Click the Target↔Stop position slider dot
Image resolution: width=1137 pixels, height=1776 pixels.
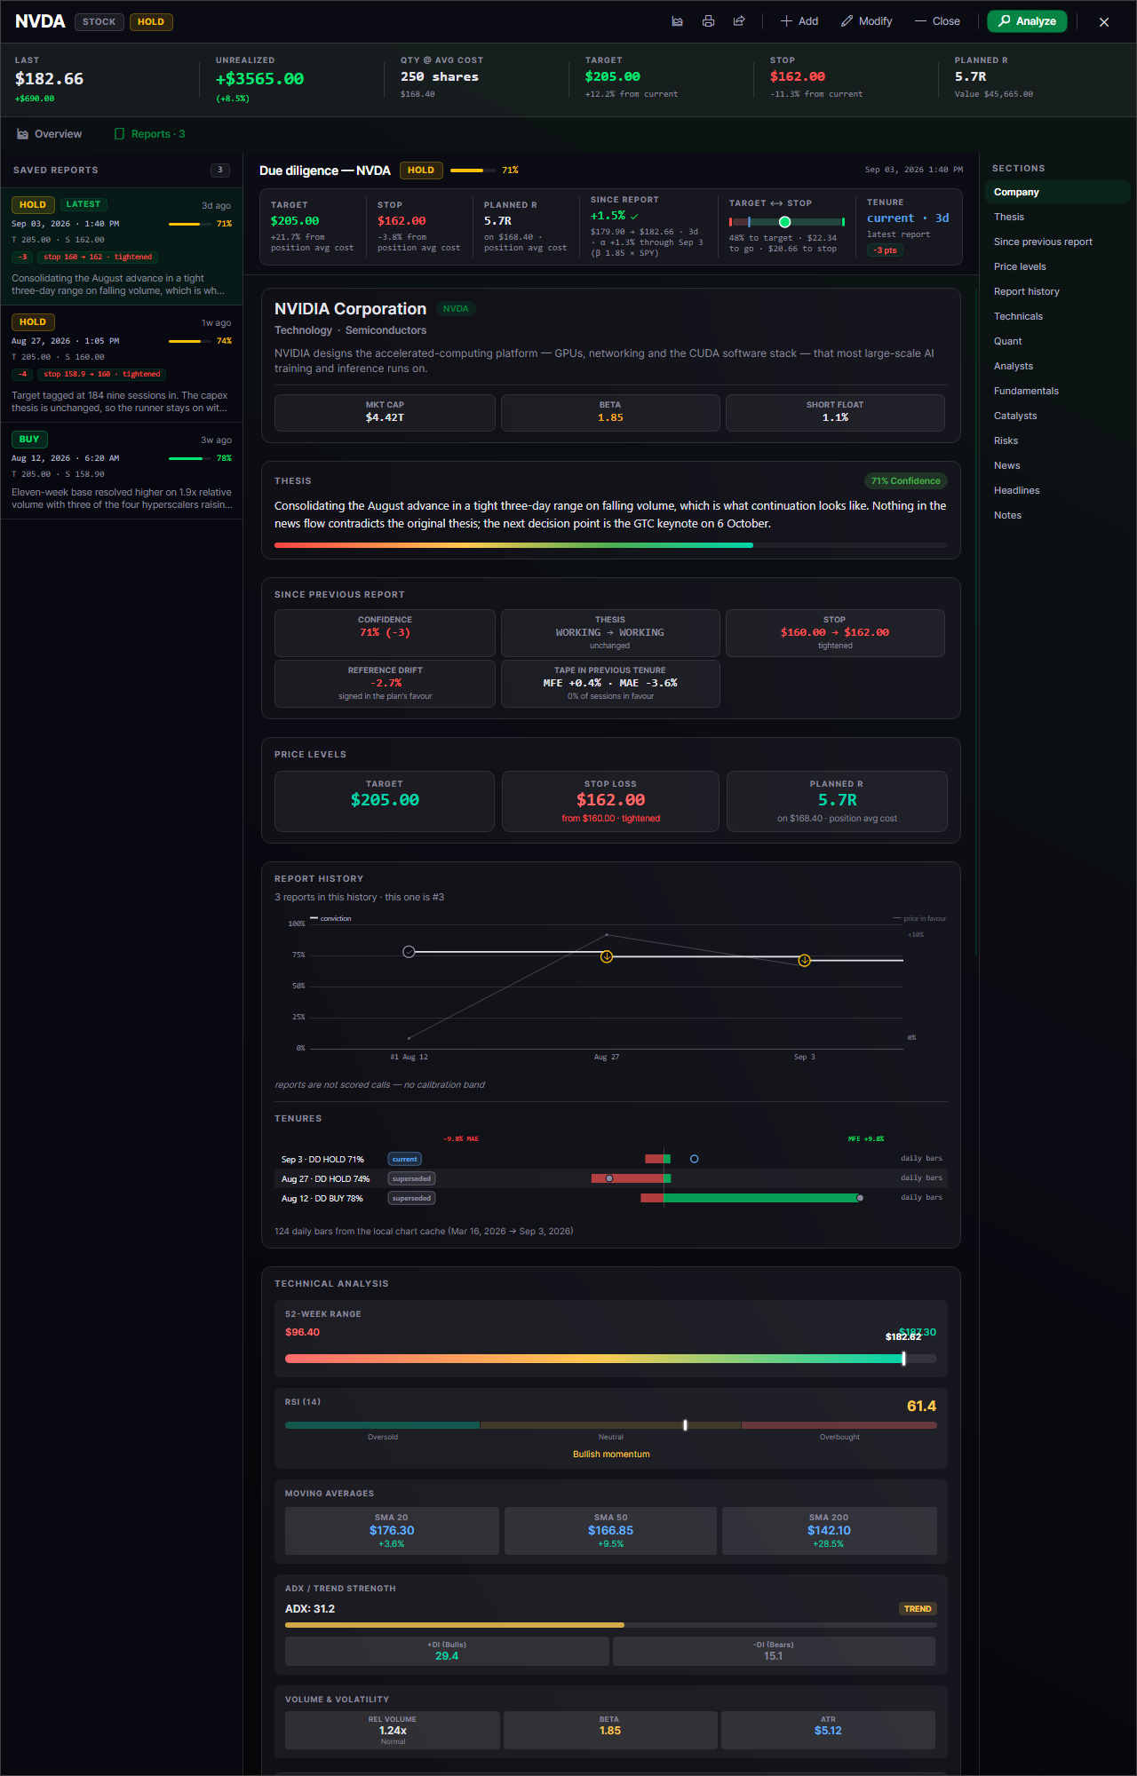pos(784,222)
